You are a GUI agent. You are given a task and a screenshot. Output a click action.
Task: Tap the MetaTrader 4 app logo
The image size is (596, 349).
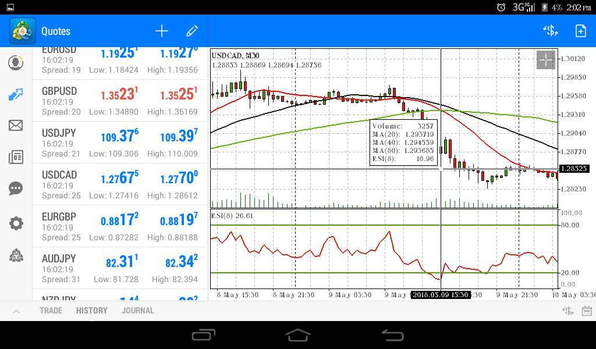coord(23,31)
